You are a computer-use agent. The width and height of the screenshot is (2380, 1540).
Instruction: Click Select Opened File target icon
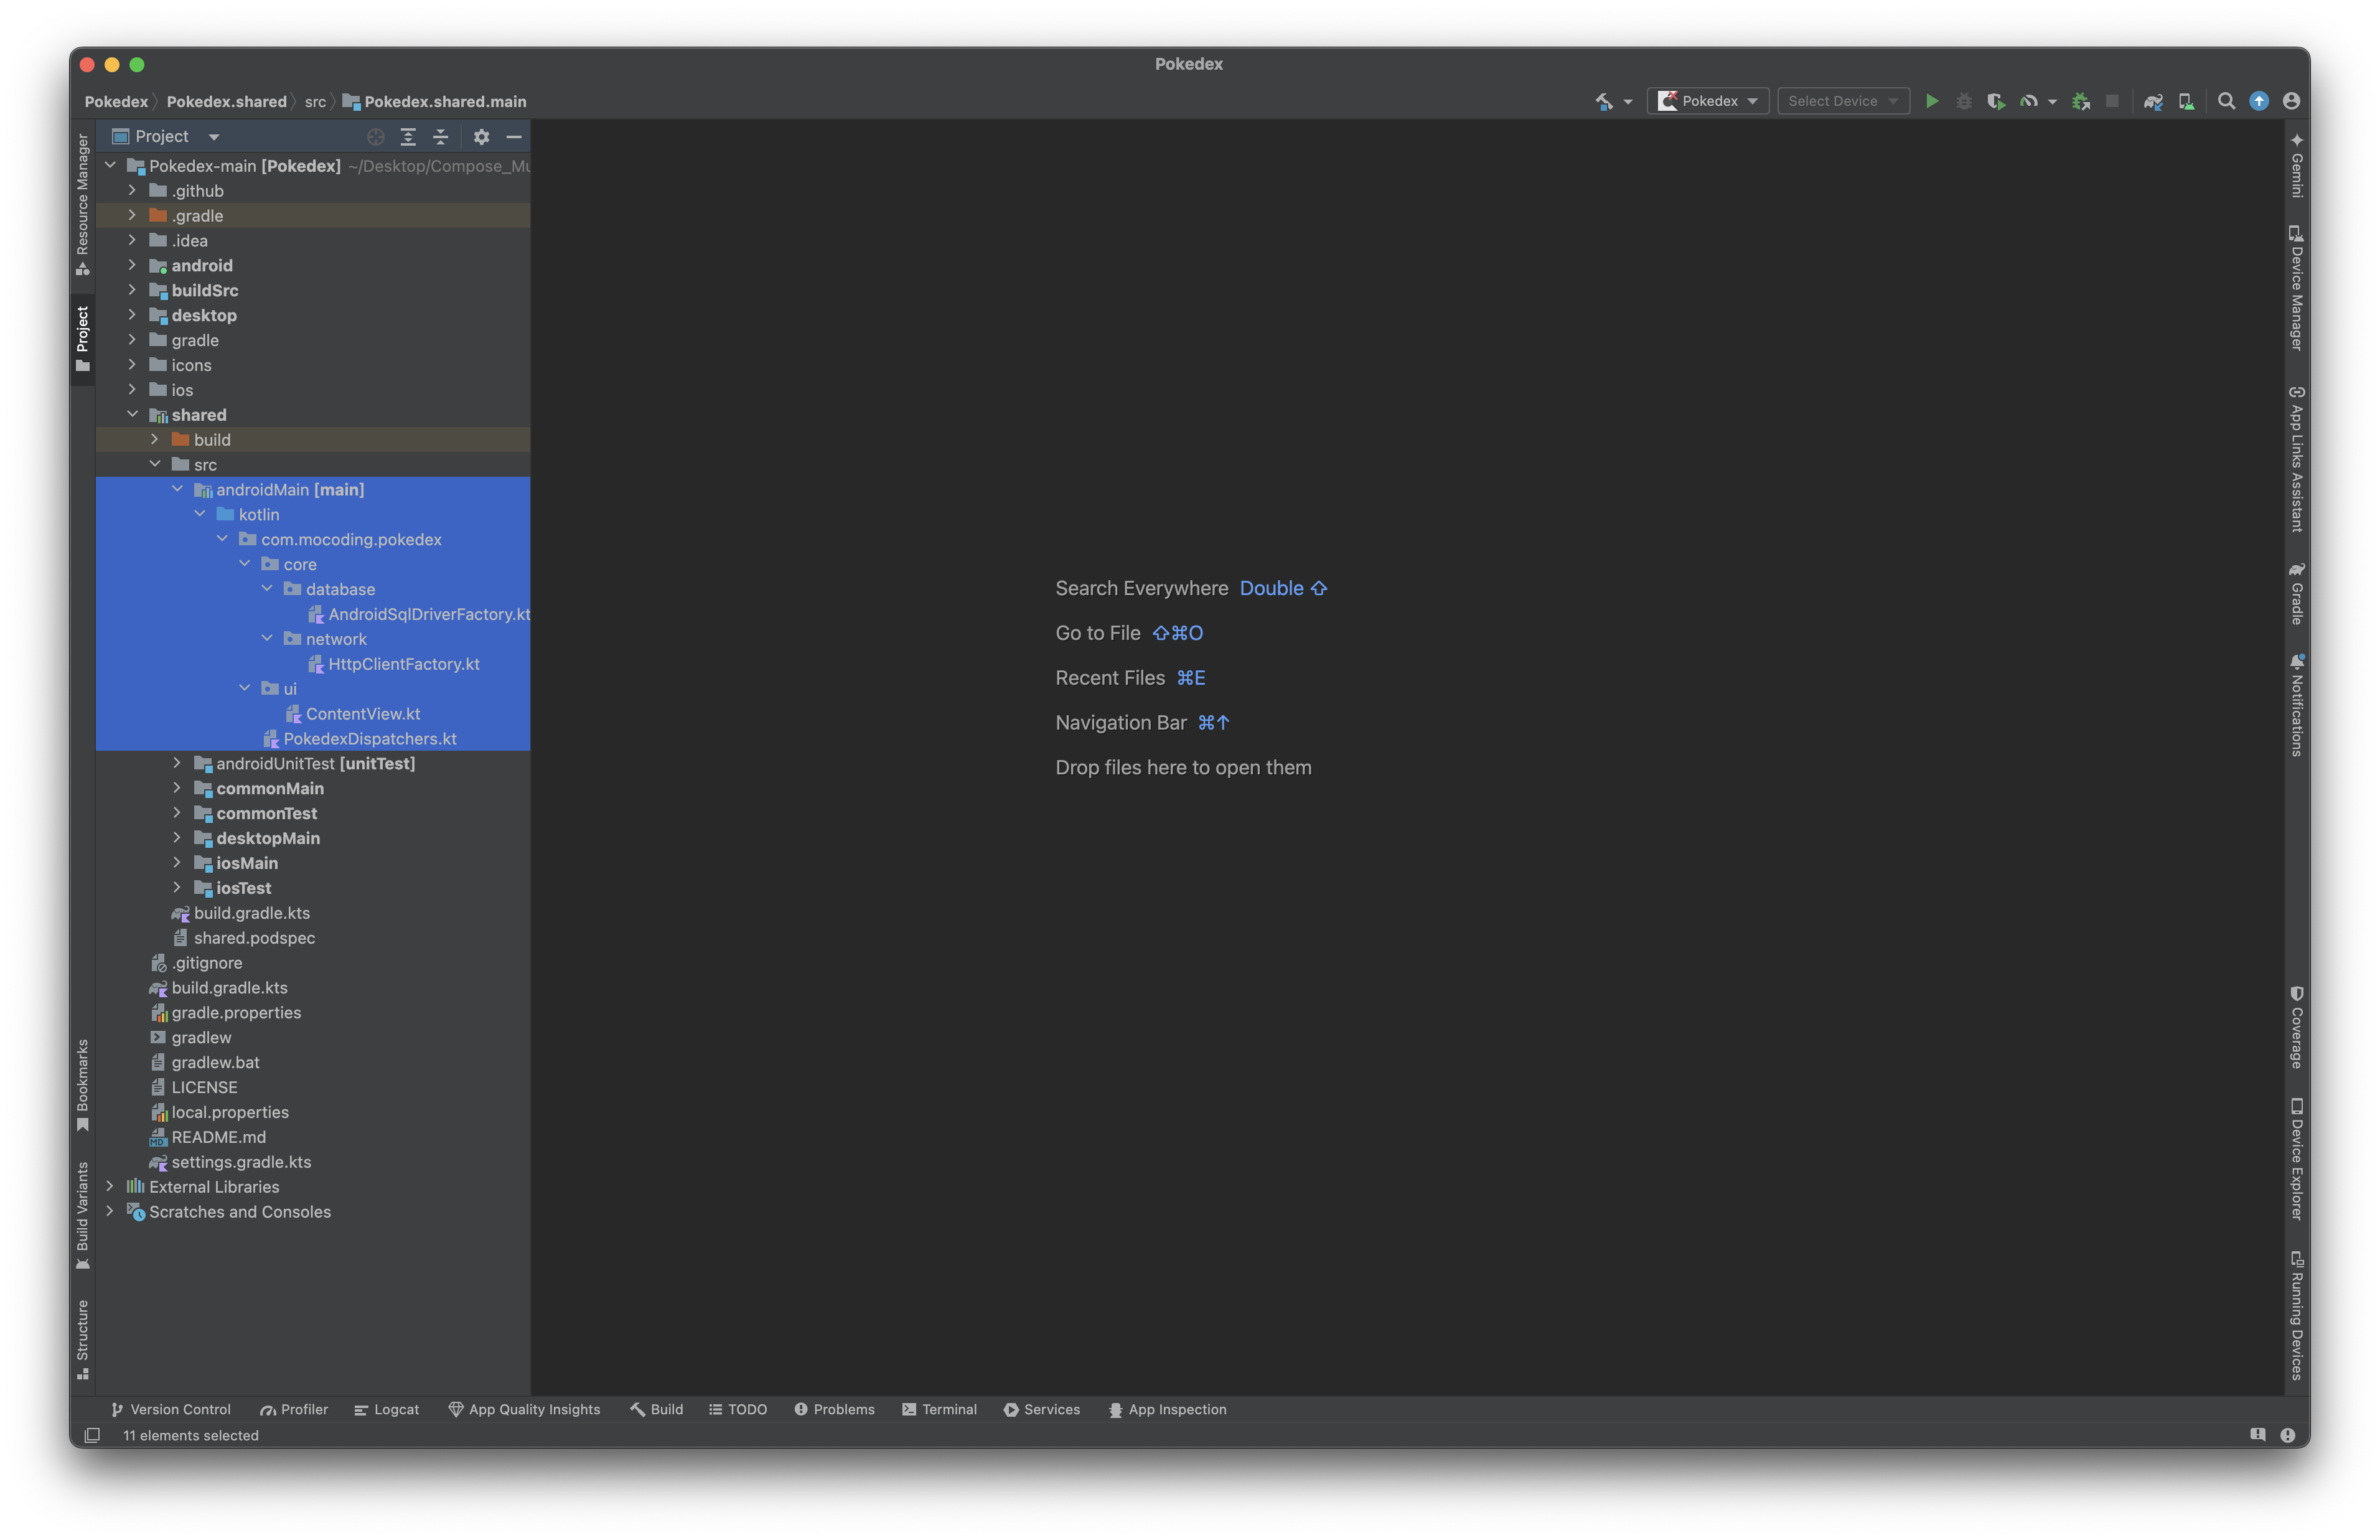tap(376, 137)
